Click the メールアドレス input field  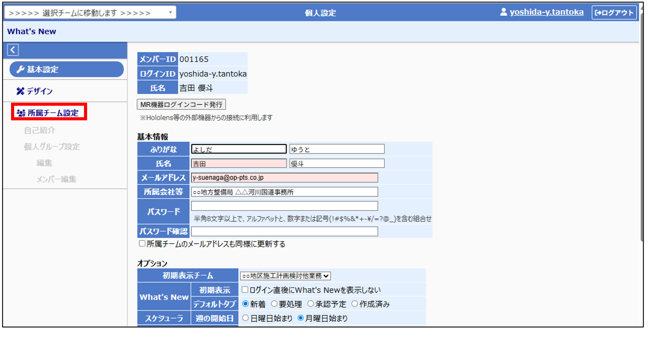coord(284,178)
